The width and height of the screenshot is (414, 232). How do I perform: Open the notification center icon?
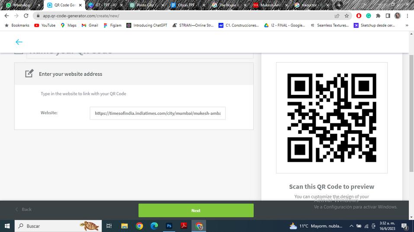[405, 226]
